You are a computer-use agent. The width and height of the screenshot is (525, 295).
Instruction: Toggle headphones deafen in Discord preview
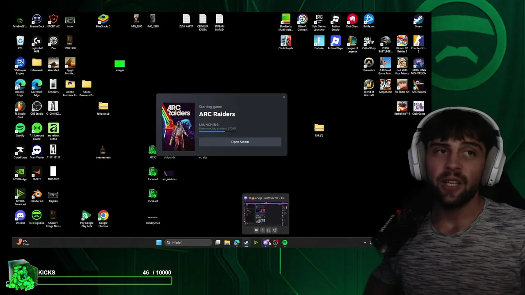pos(269,230)
